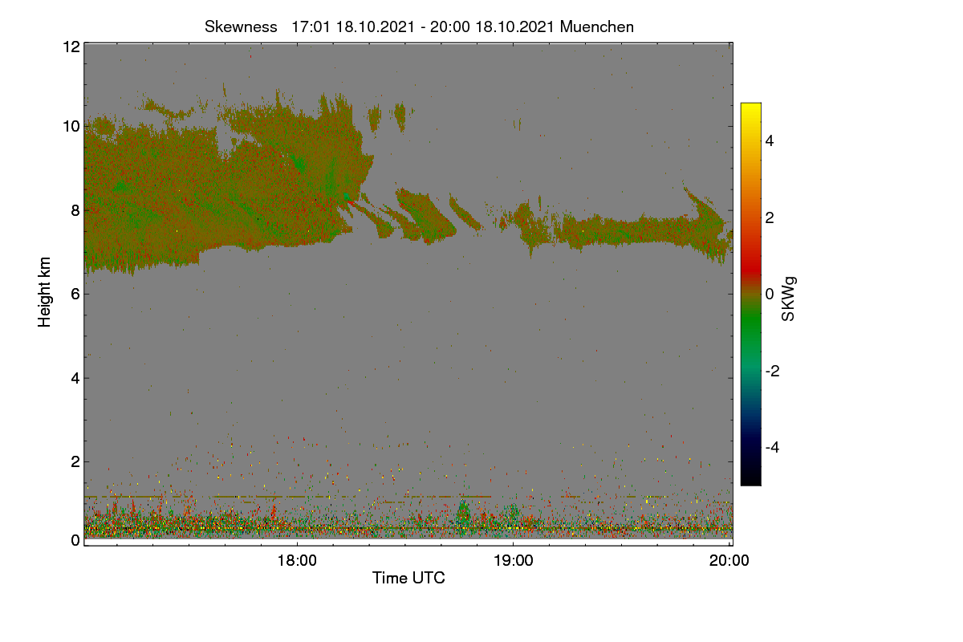
Task: Click the height tick label "12"
Action: [x=71, y=47]
